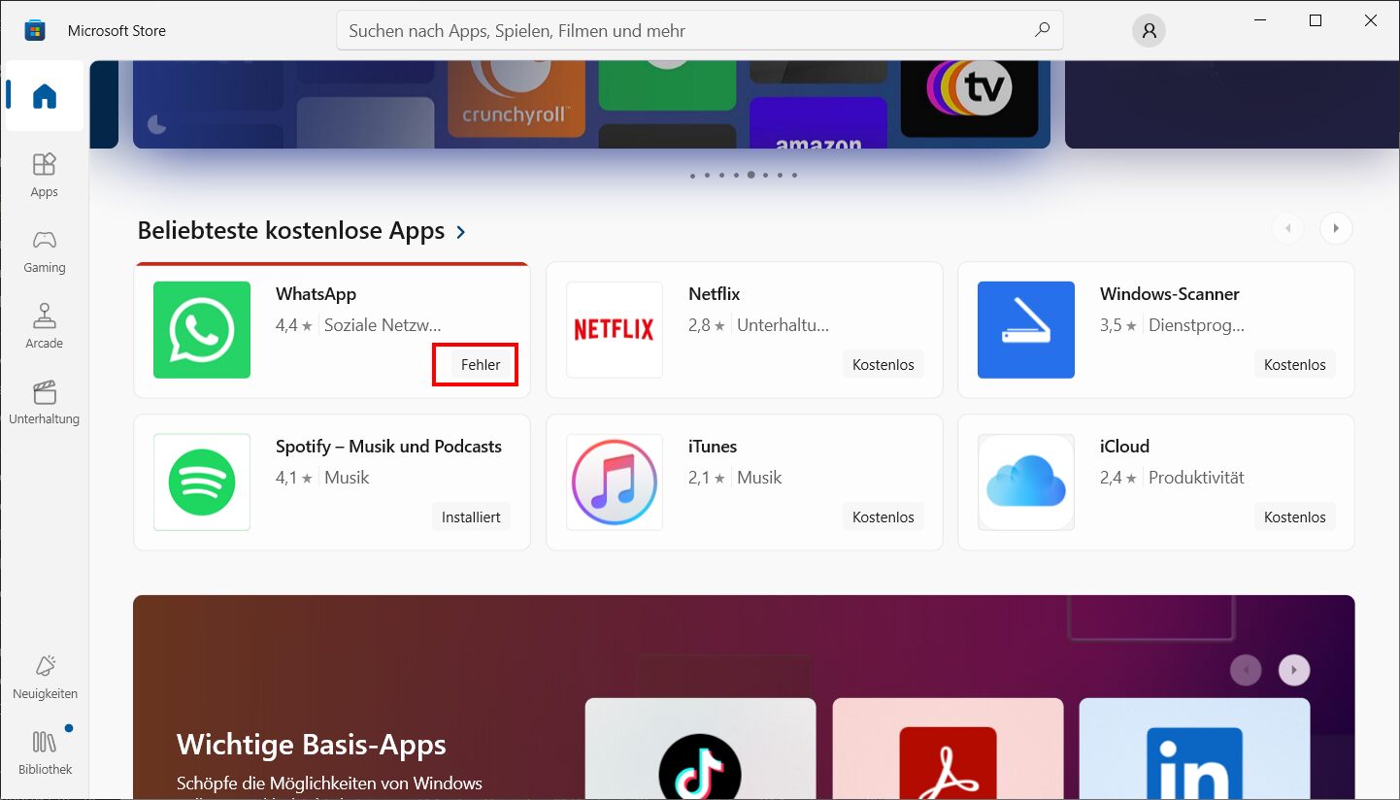The width and height of the screenshot is (1400, 800).
Task: Click the WhatsApp title text
Action: click(316, 294)
